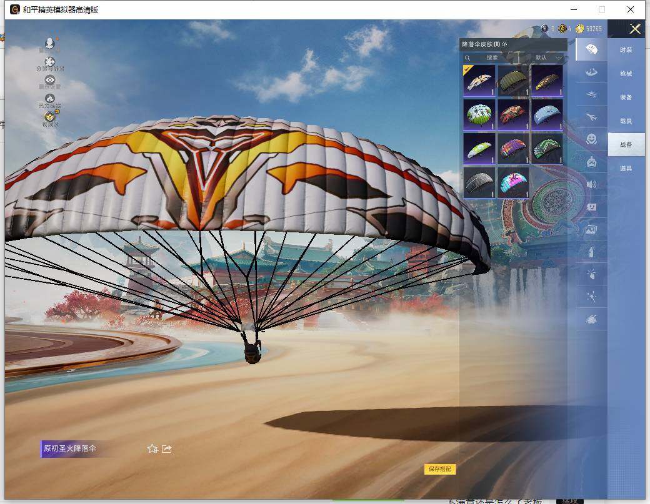
Task: Open the robot companion category icon
Action: [x=591, y=162]
